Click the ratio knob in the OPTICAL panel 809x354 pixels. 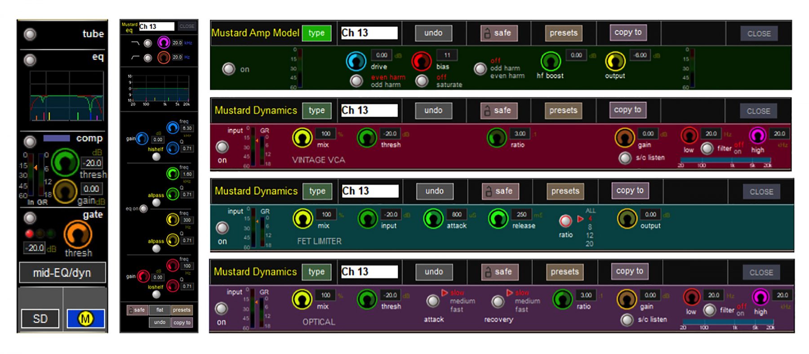coord(562,299)
